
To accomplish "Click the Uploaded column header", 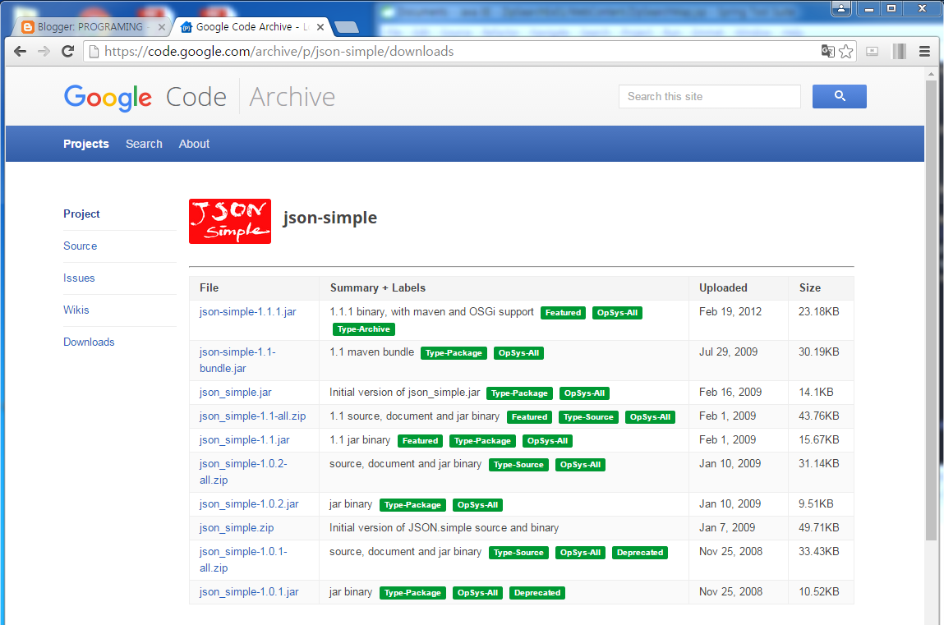I will 723,287.
